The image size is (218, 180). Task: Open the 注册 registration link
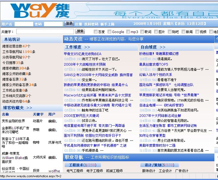[x=78, y=24]
